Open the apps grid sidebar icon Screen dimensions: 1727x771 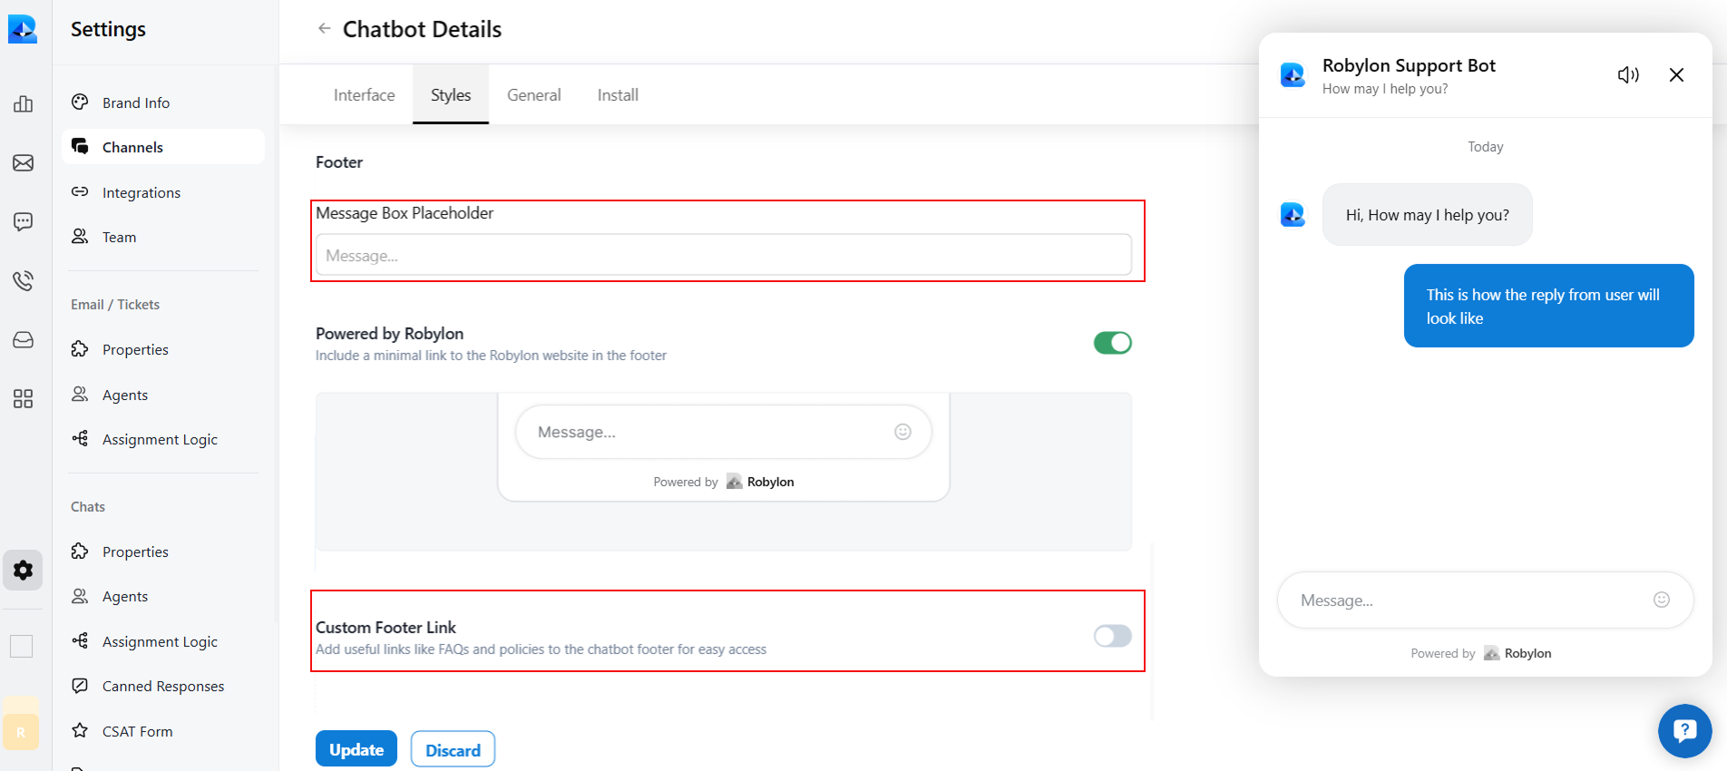tap(24, 399)
